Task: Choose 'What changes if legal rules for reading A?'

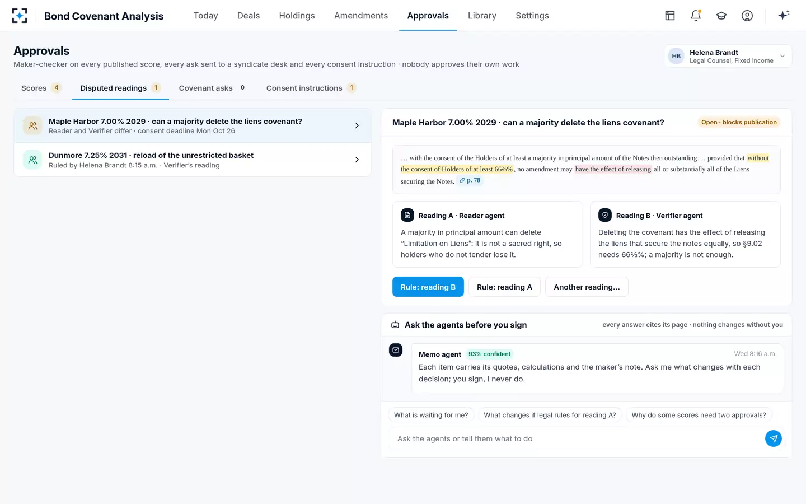Action: pyautogui.click(x=550, y=415)
